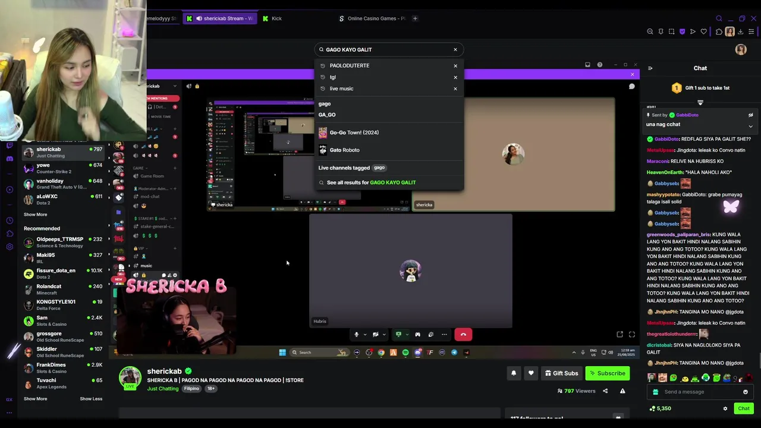Screen dimensions: 761x428
Task: Click the green Chat send button
Action: tap(744, 408)
